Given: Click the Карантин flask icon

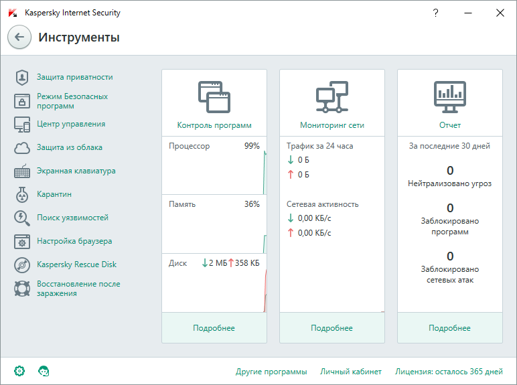Looking at the screenshot, I should tap(22, 194).
